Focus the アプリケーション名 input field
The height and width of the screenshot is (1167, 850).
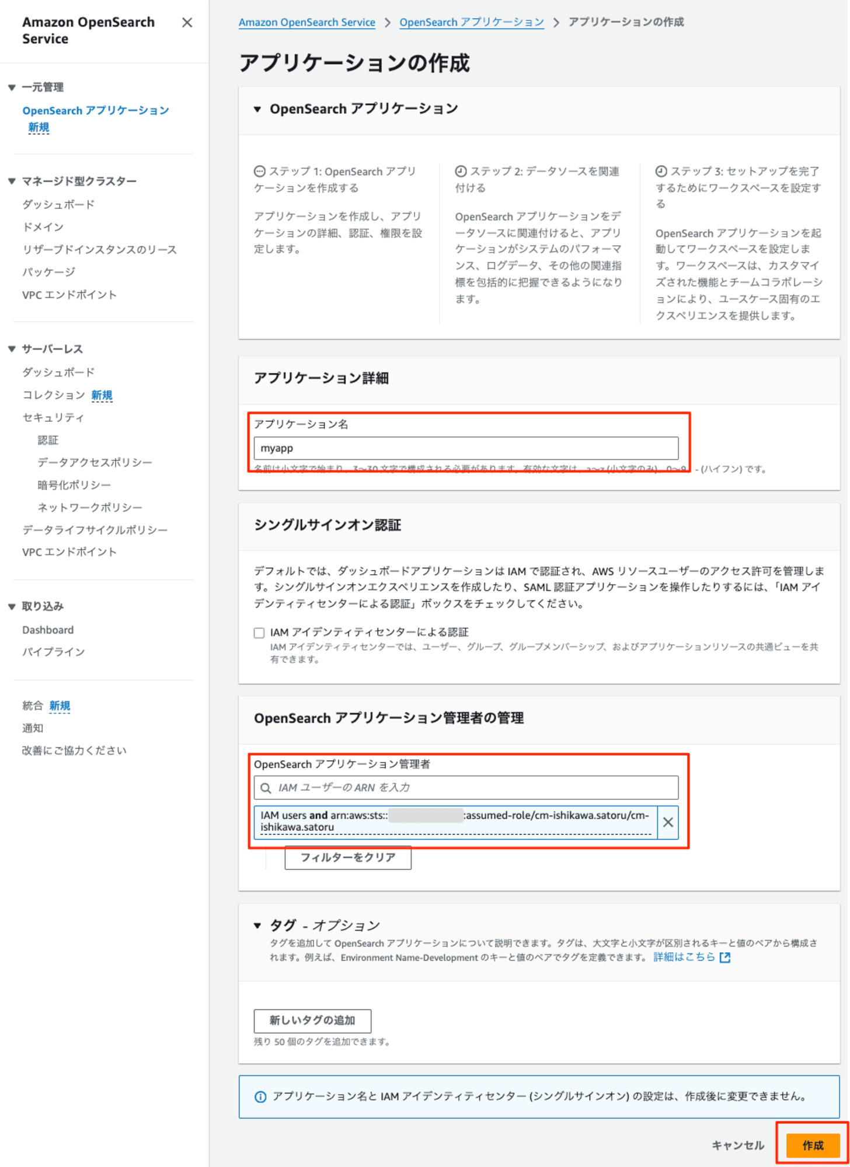point(466,448)
